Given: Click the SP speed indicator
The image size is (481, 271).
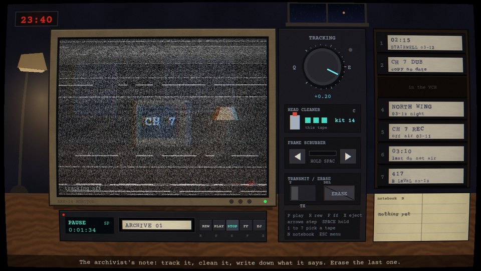Looking at the screenshot, I should tap(106, 223).
